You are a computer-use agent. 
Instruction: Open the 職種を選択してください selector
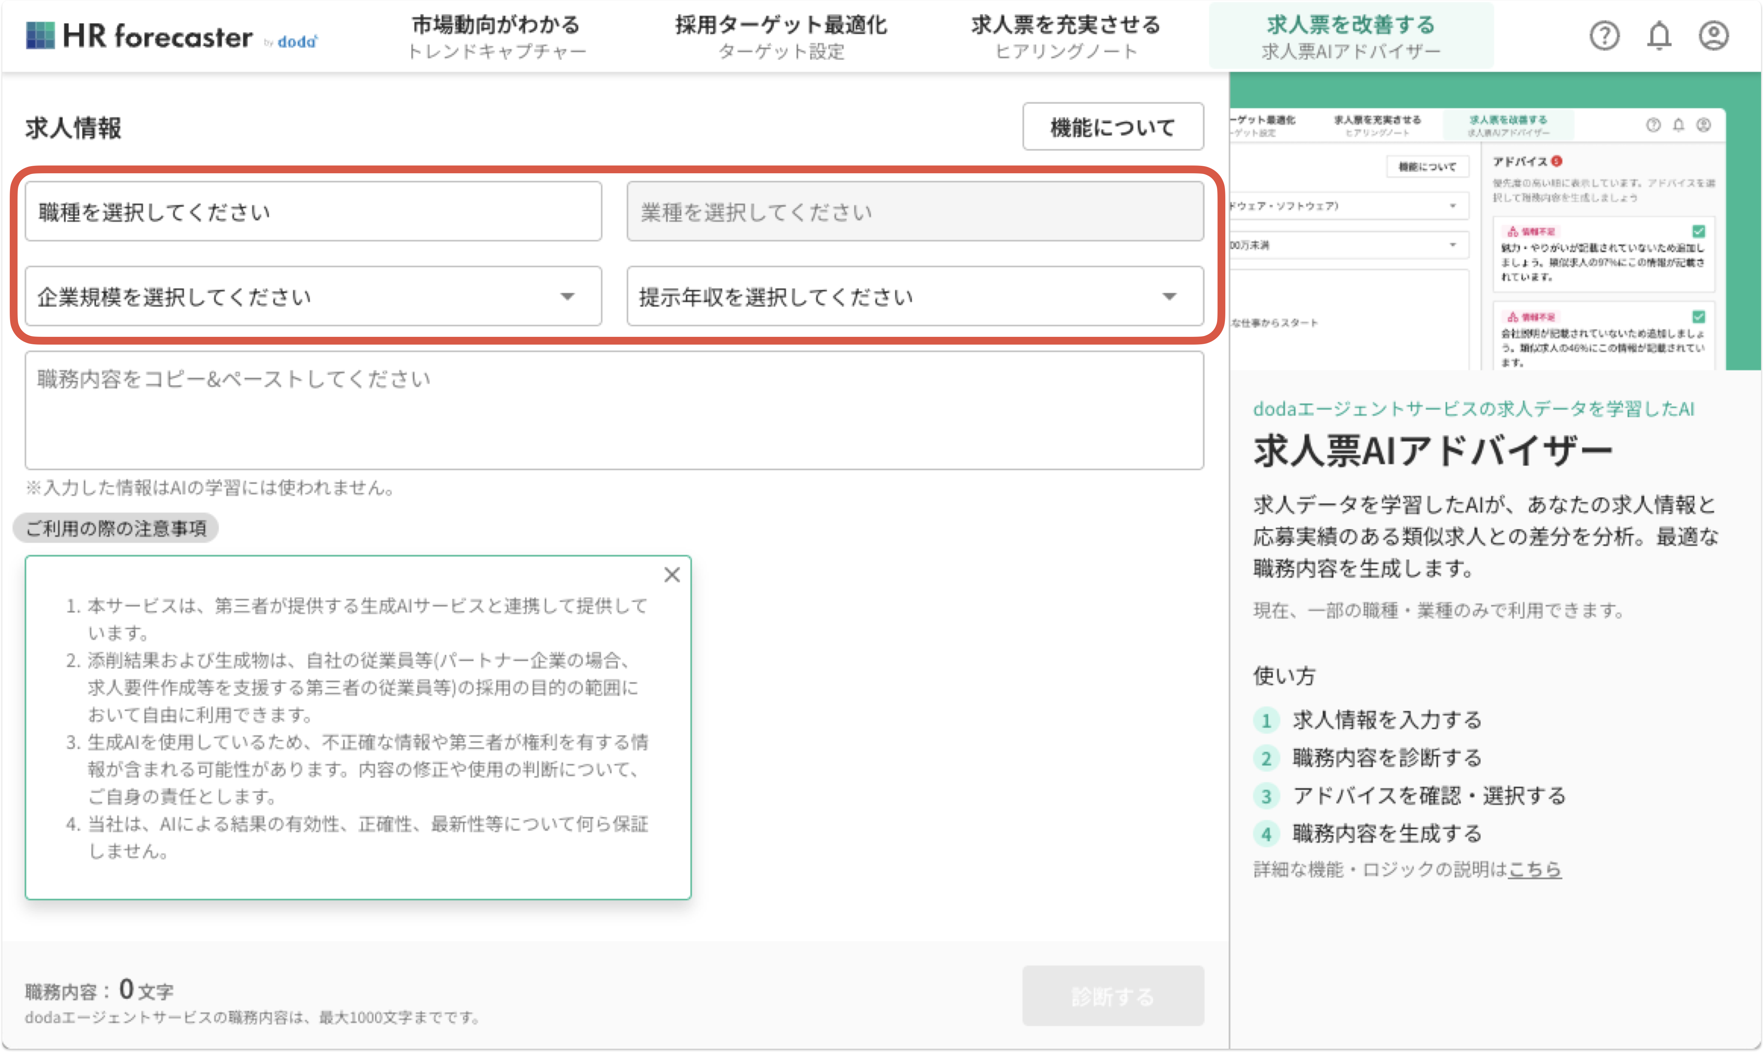[x=313, y=212]
